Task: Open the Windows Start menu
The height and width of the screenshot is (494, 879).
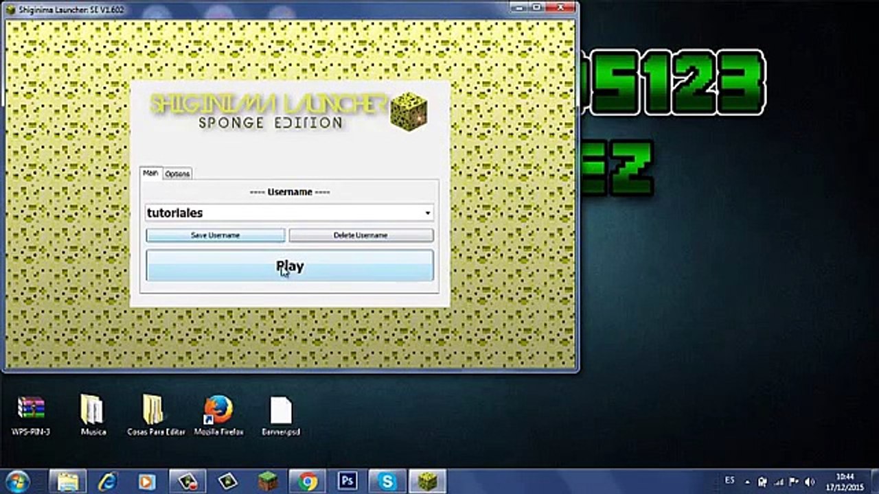Action: click(16, 481)
